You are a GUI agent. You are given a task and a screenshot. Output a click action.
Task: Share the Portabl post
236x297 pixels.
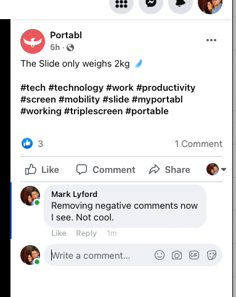[x=169, y=170]
